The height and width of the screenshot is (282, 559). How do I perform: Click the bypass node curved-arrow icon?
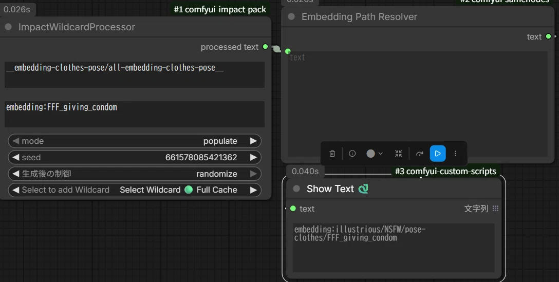tap(420, 154)
